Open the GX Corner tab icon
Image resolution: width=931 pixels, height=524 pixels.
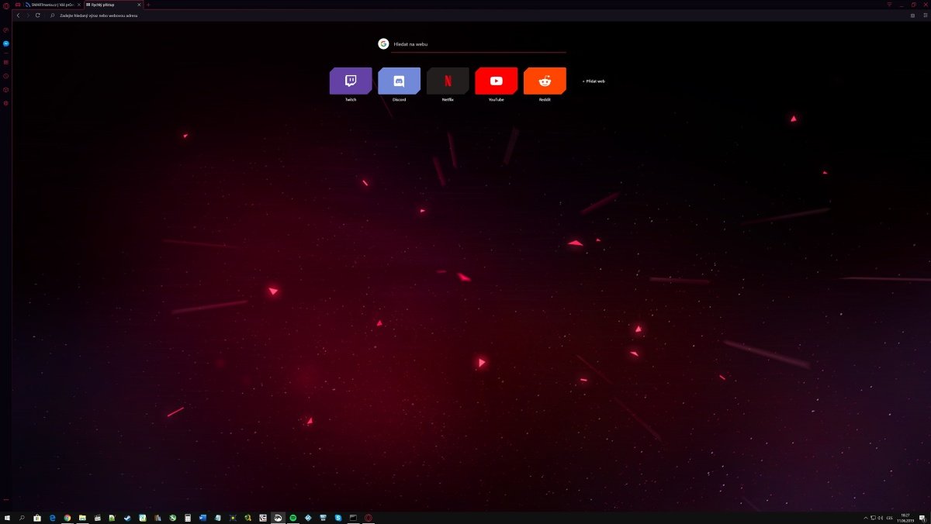pyautogui.click(x=17, y=5)
